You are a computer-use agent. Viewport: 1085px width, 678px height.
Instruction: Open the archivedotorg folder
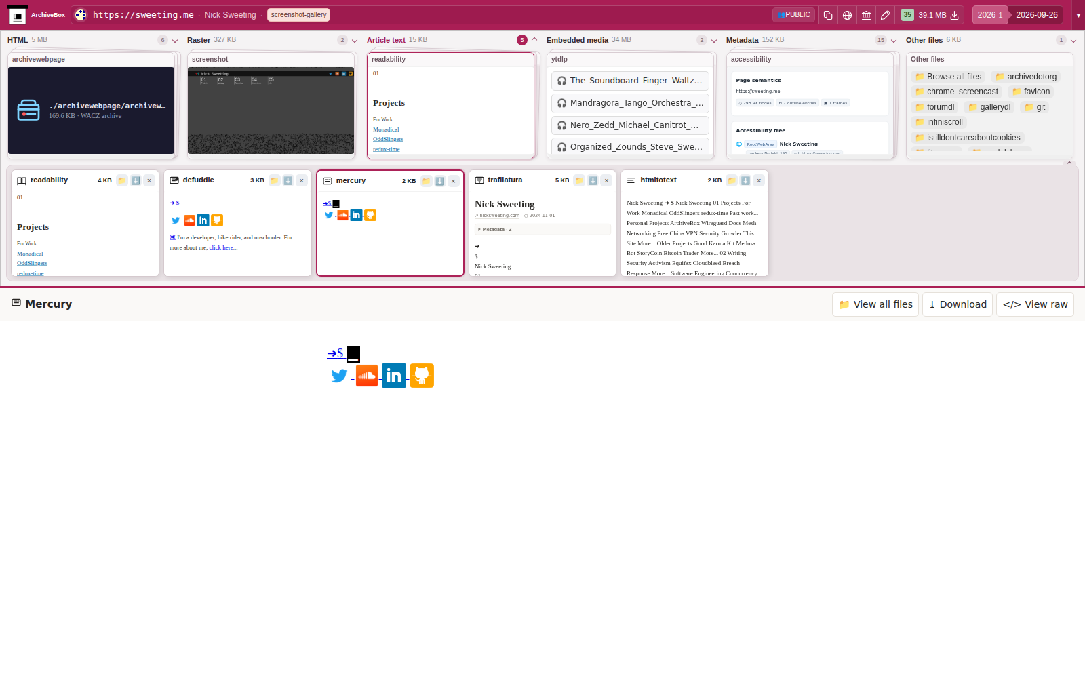tap(1026, 77)
